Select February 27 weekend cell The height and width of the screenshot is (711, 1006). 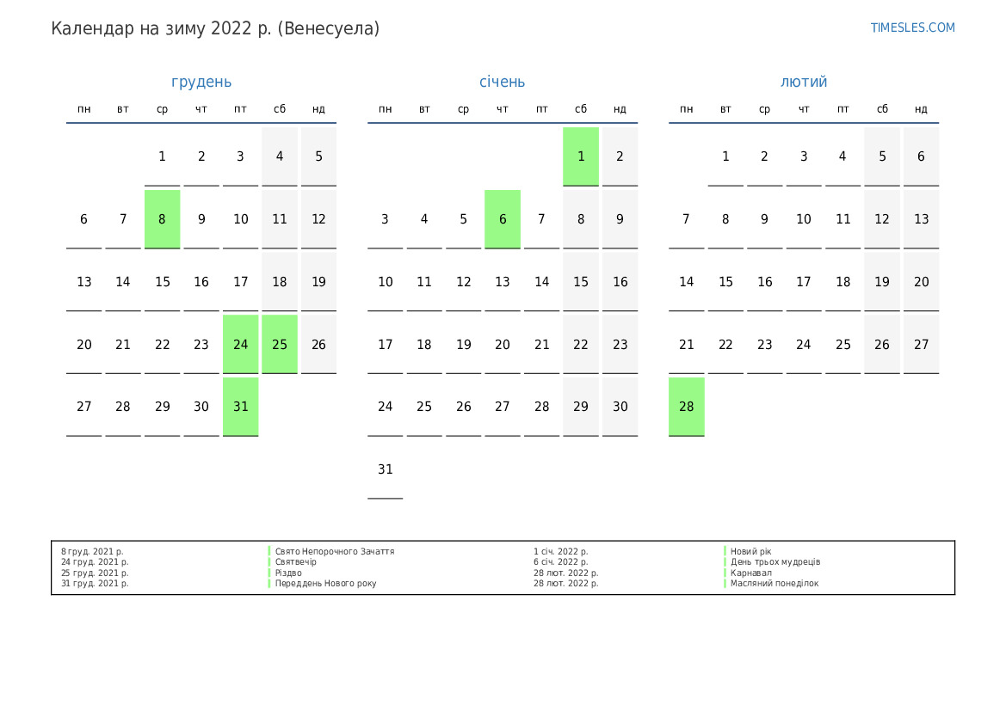[922, 344]
